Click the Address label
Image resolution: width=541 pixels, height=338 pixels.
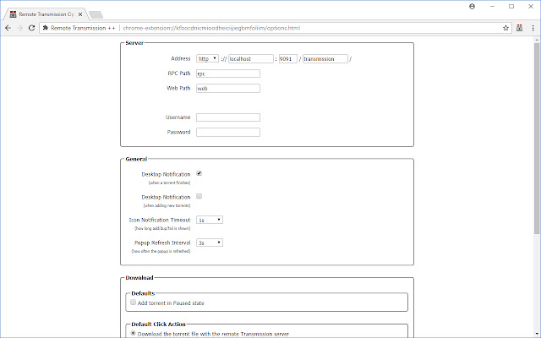180,58
